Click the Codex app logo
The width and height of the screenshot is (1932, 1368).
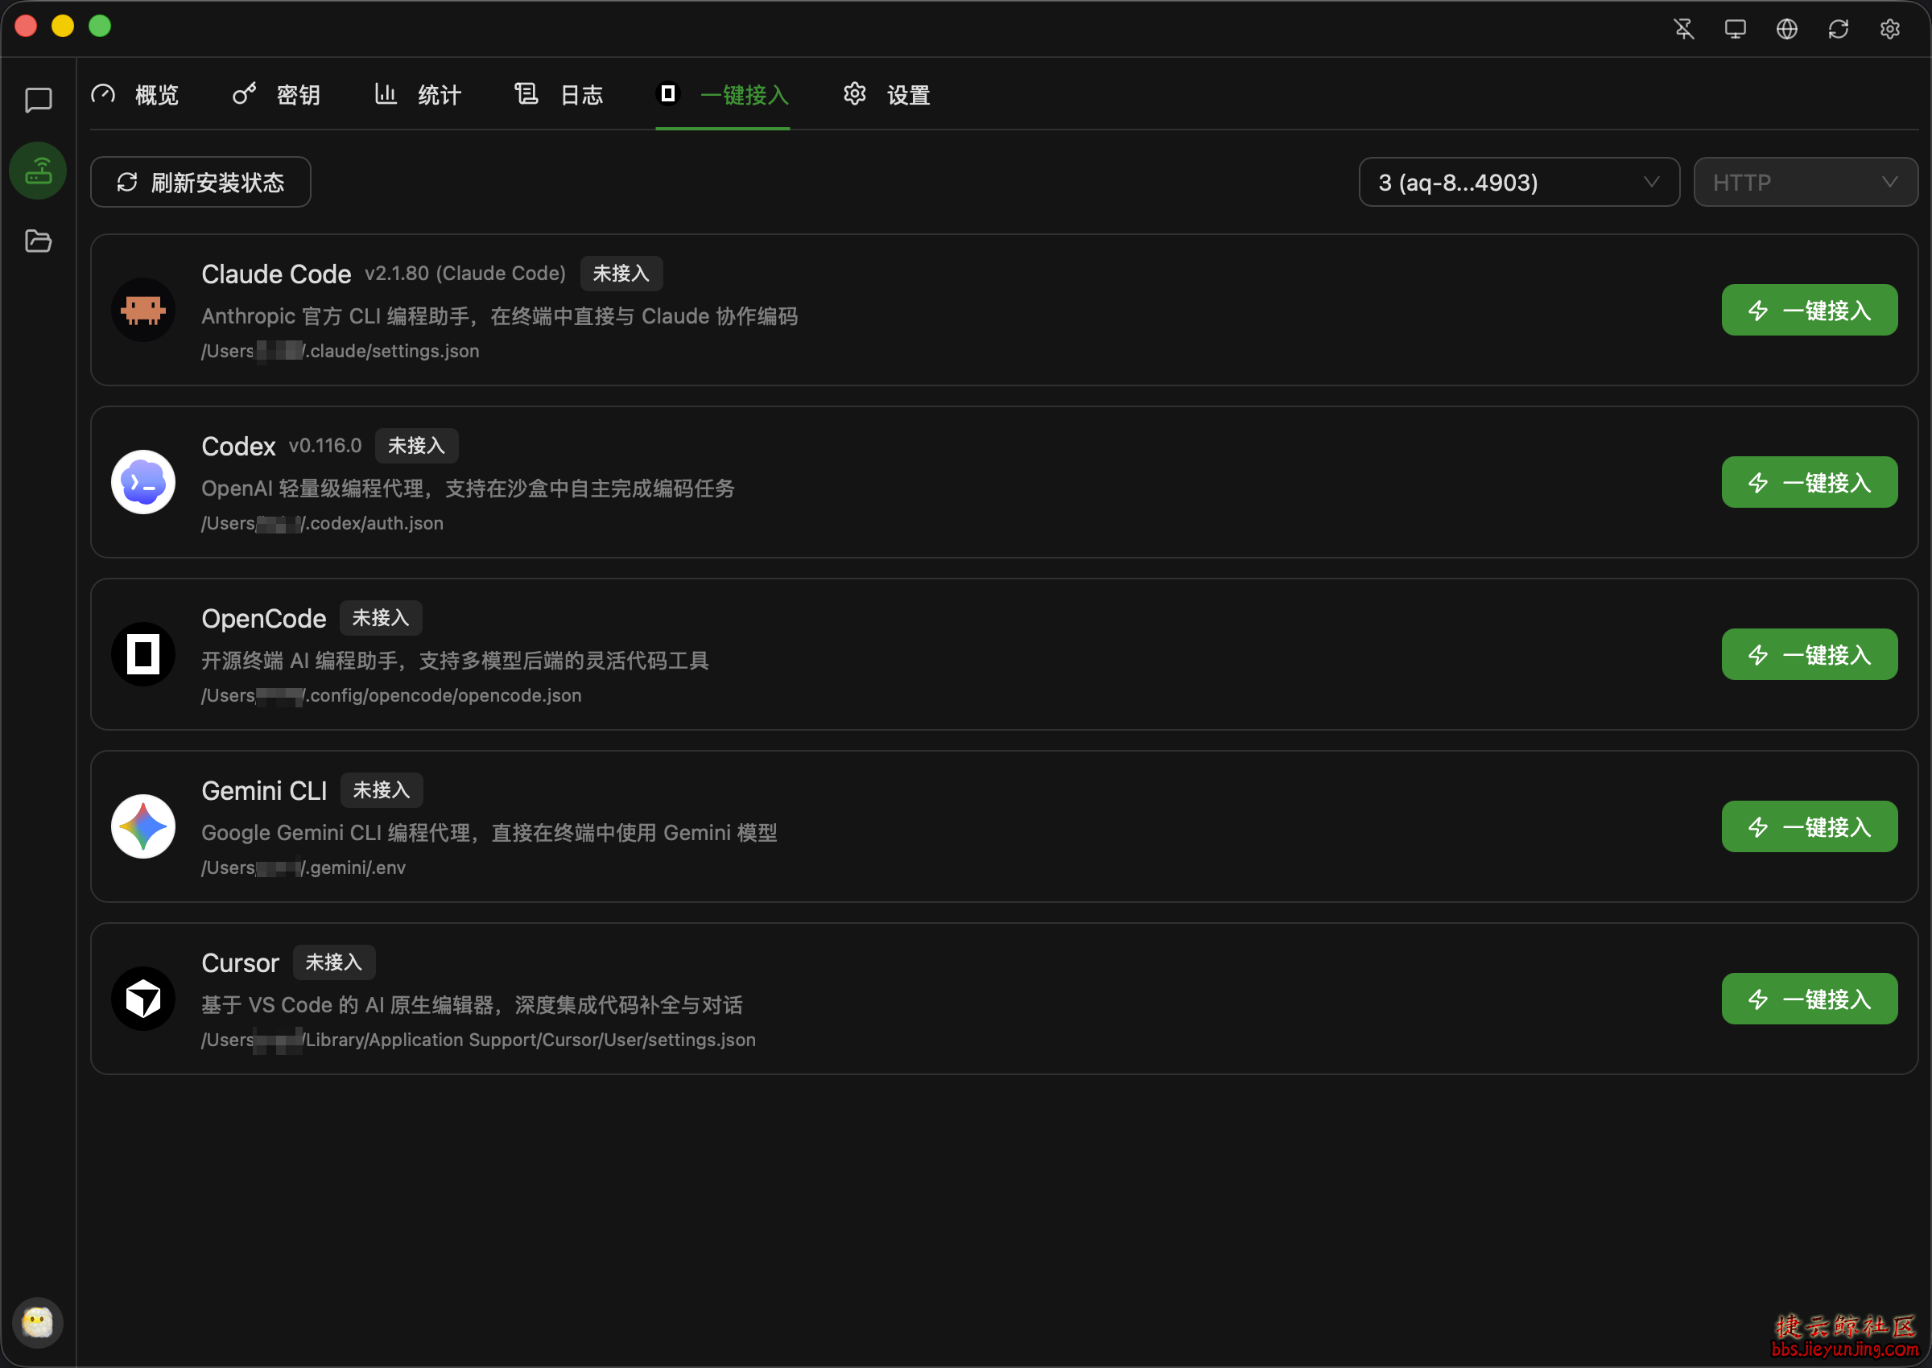point(143,482)
